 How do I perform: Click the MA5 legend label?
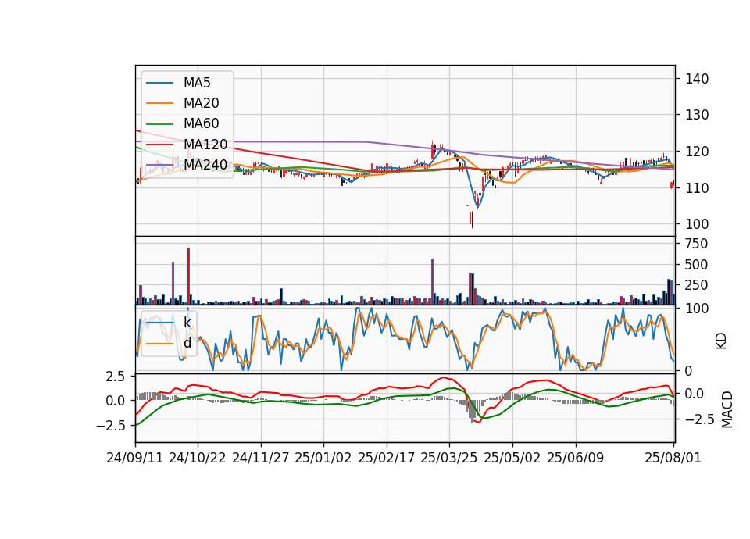(x=197, y=83)
